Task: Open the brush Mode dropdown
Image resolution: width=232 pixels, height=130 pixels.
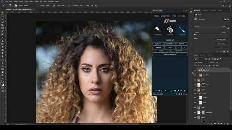Action: tap(31, 5)
